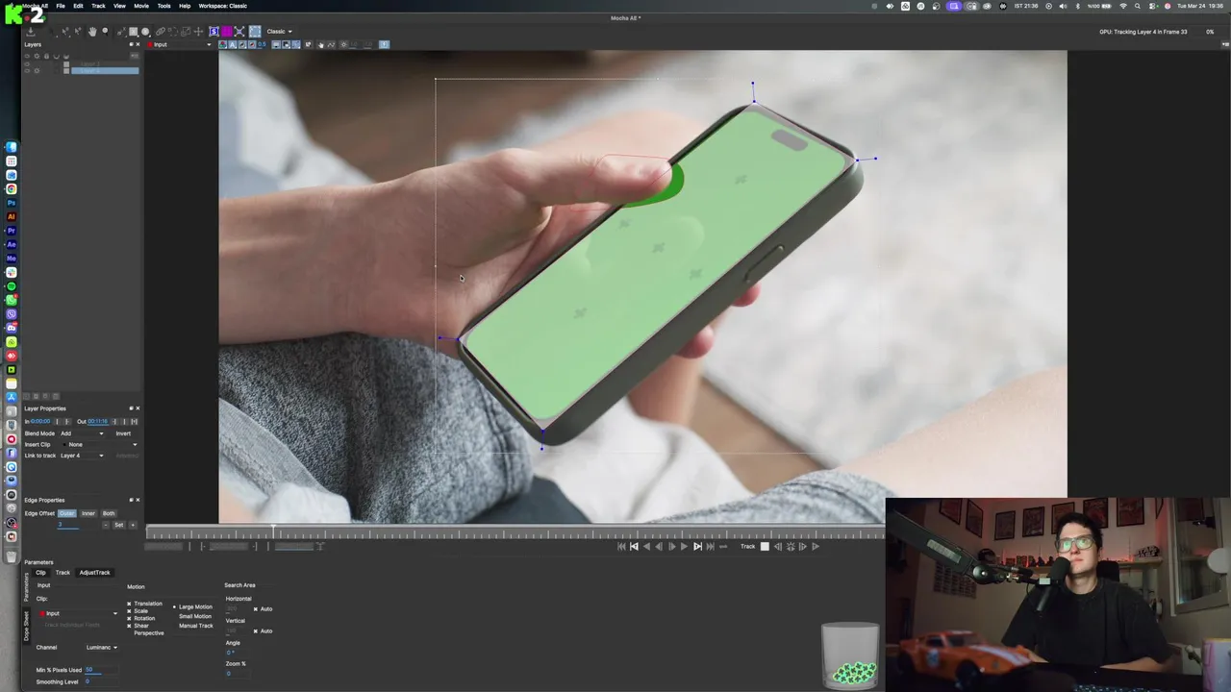
Task: Open the Track menu
Action: 98,6
